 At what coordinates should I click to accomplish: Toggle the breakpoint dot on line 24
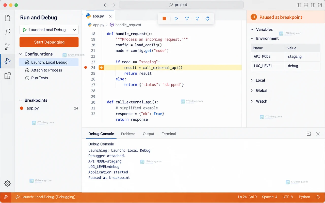tap(86, 68)
